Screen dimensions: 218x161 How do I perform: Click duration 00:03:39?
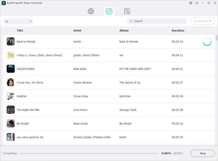click(177, 137)
